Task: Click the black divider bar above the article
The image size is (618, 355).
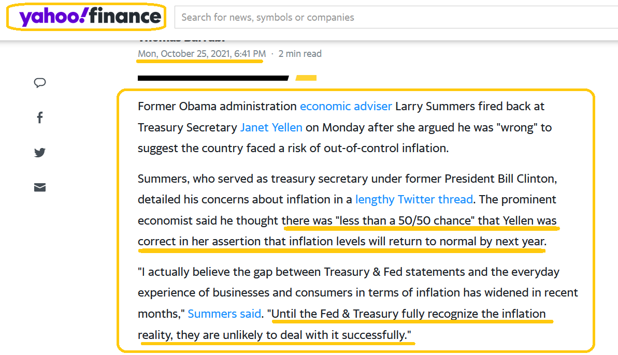Action: click(212, 78)
